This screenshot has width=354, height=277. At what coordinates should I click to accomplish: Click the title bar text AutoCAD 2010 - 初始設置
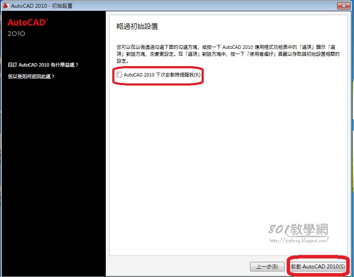pyautogui.click(x=42, y=6)
